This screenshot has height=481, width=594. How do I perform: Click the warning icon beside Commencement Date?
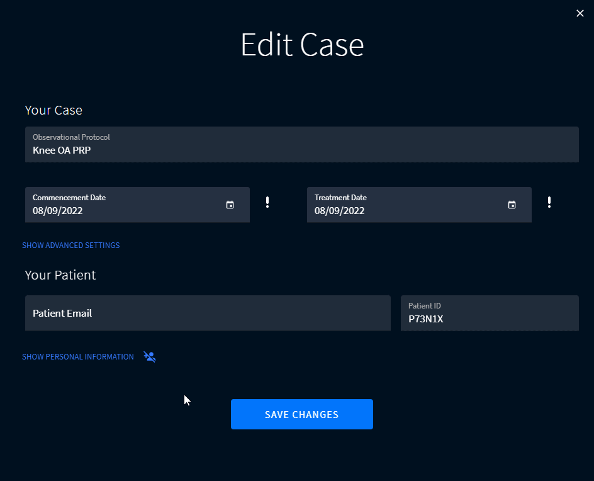[x=267, y=202]
